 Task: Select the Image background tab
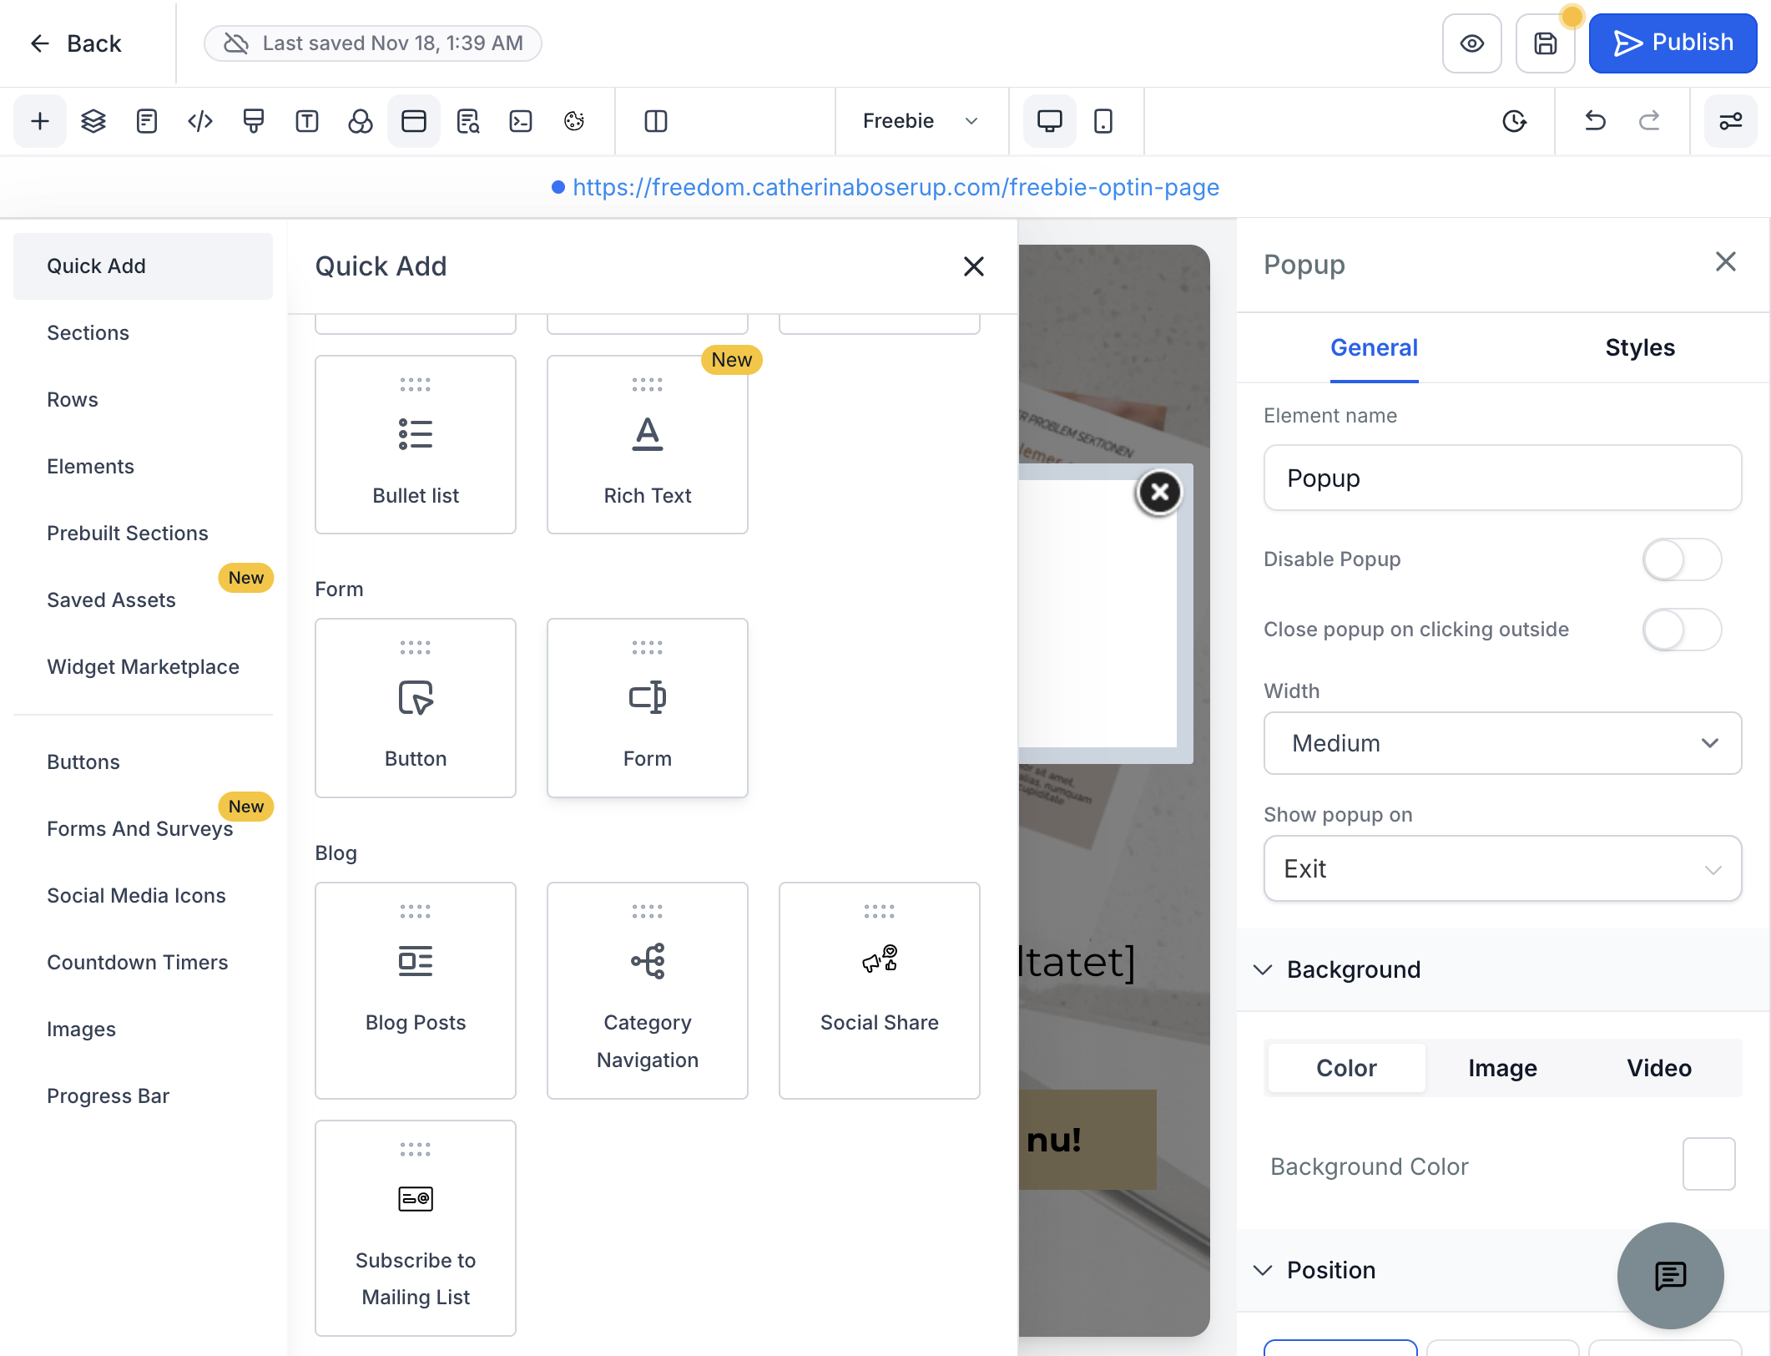(x=1502, y=1068)
